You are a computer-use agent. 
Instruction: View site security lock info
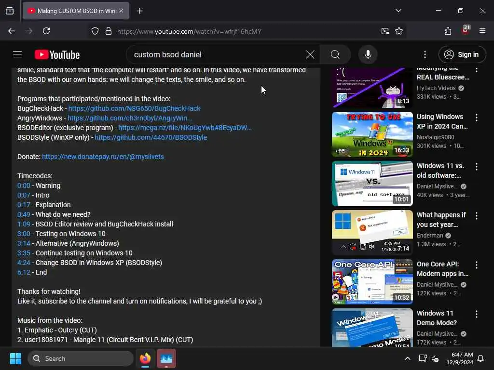coord(109,31)
